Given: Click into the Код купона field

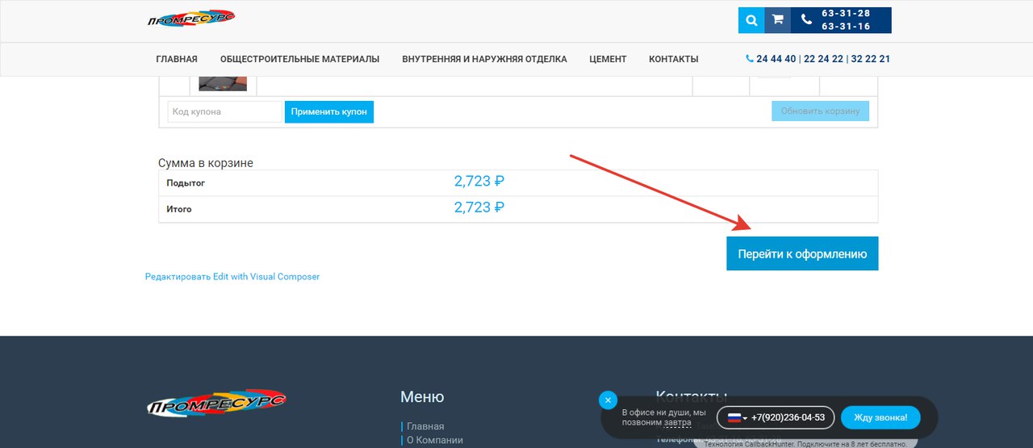Looking at the screenshot, I should [224, 111].
